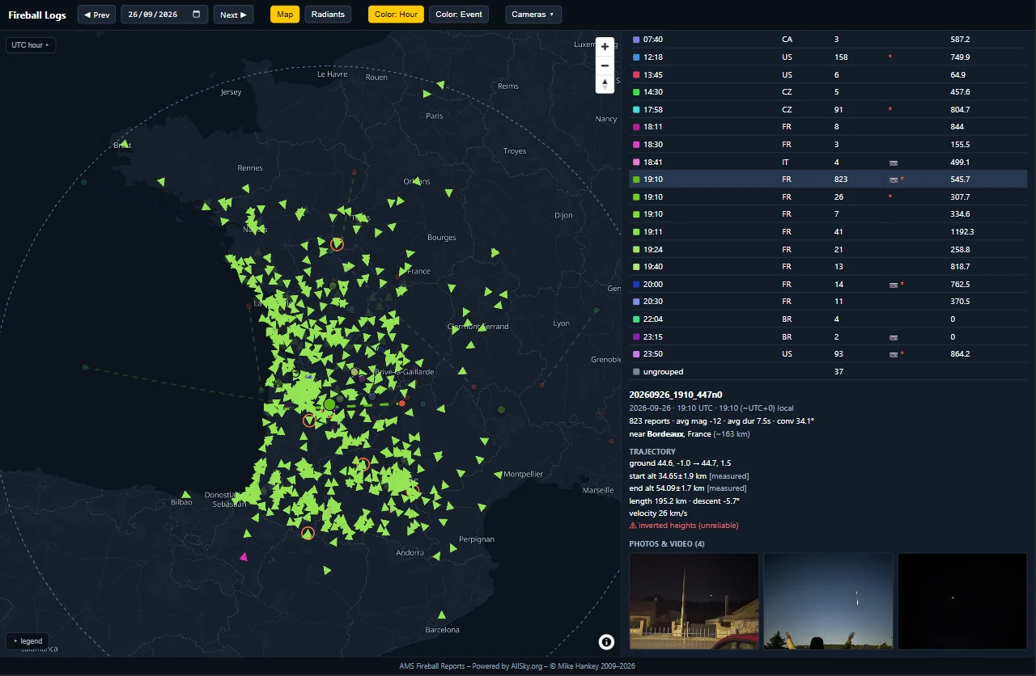Go to next day with Next

pos(233,15)
